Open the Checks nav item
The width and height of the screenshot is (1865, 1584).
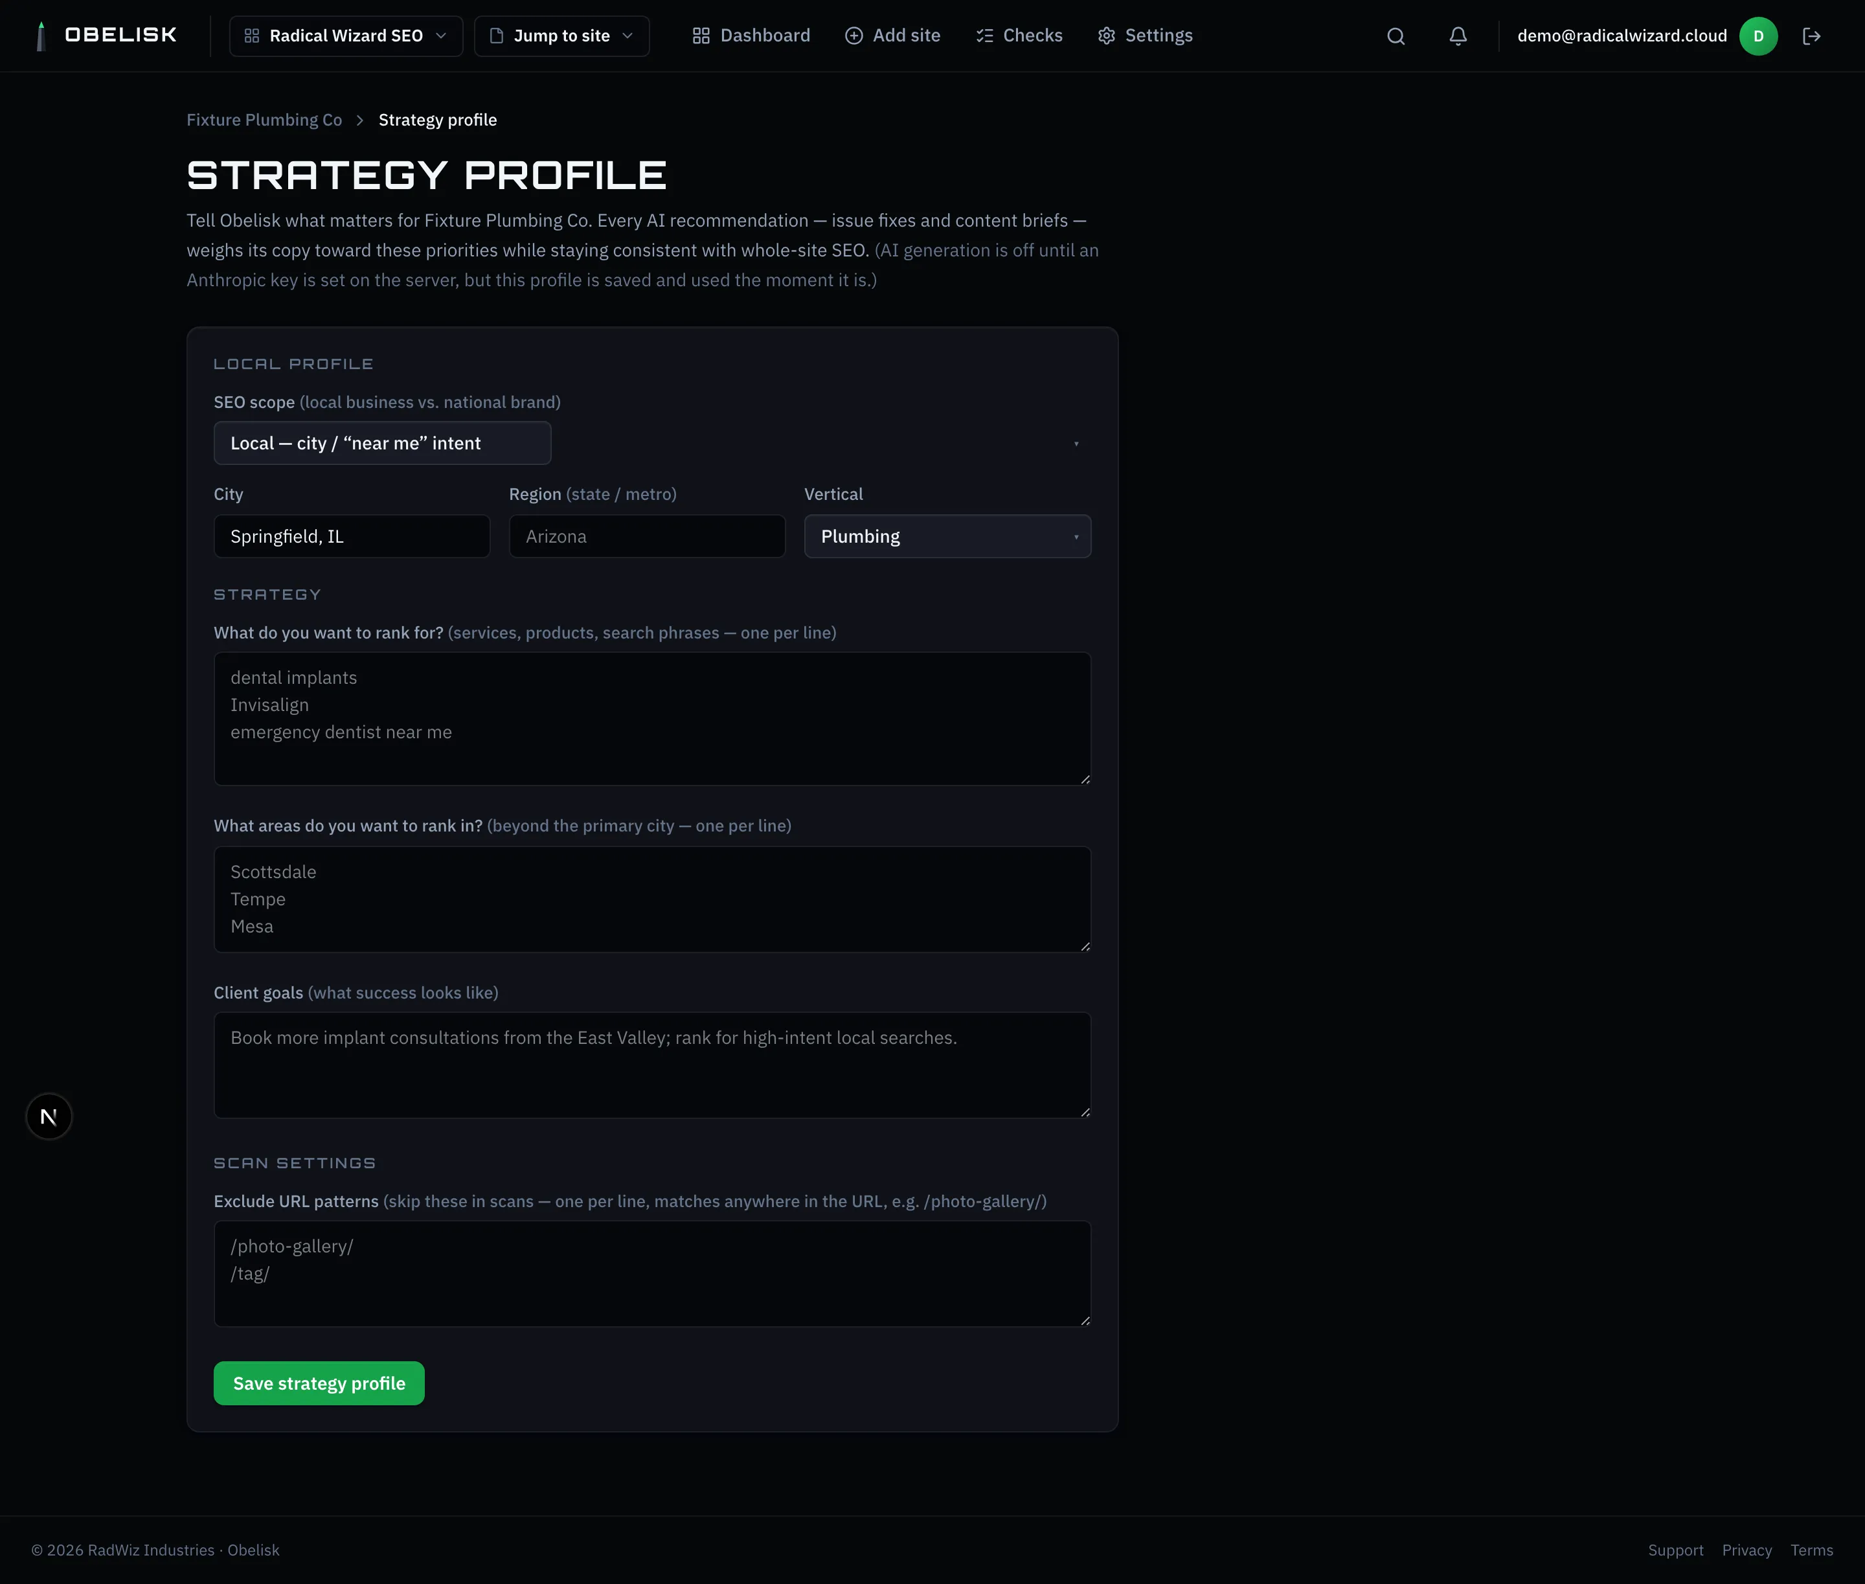1019,36
